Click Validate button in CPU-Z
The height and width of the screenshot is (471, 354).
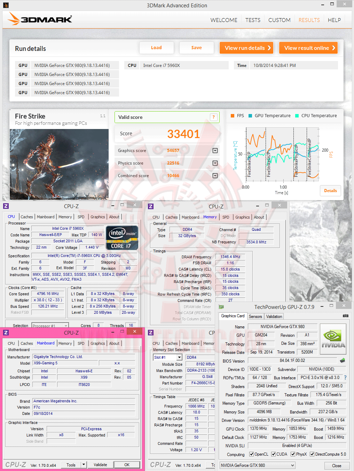pyautogui.click(x=100, y=465)
